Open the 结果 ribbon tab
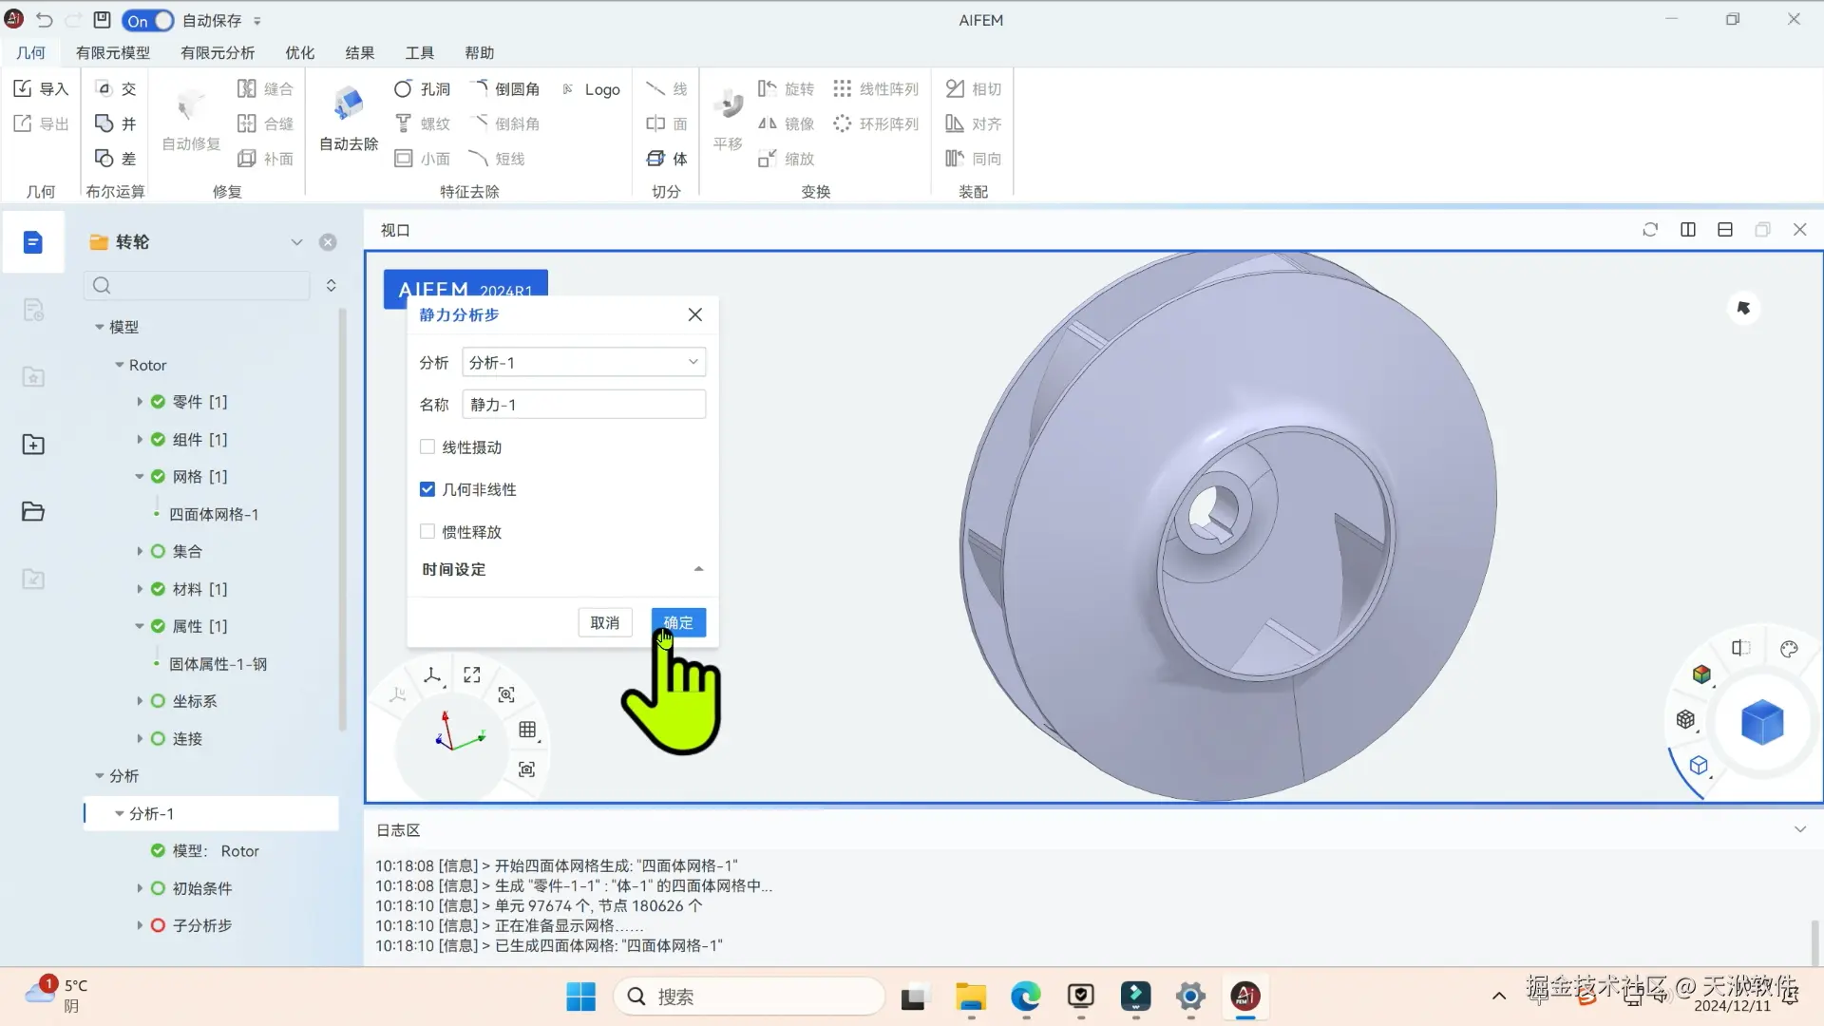This screenshot has height=1026, width=1824. (x=359, y=52)
